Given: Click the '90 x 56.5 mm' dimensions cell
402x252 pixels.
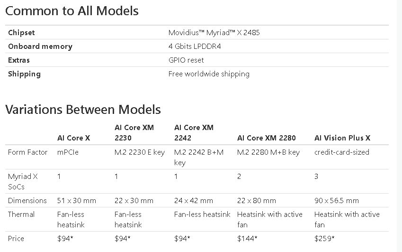Looking at the screenshot, I should pos(336,201).
